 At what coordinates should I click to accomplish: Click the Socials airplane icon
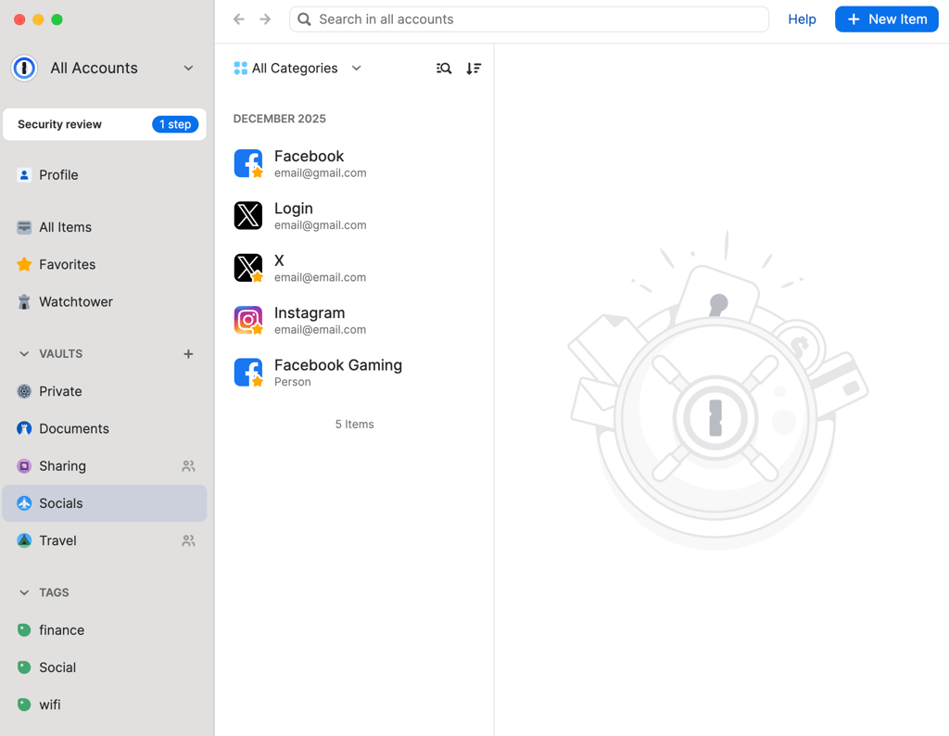click(24, 503)
